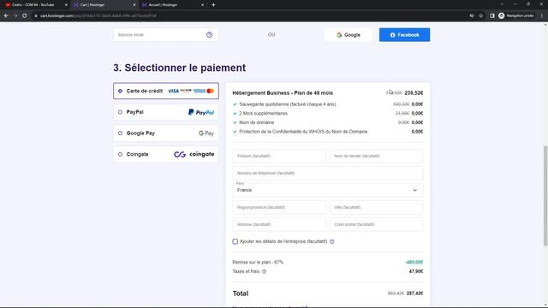Click the American Express card logo

coord(200,91)
